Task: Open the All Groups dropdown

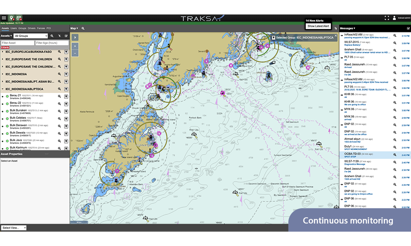Action: tap(31, 36)
